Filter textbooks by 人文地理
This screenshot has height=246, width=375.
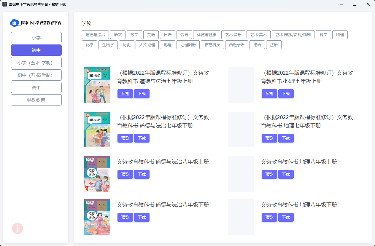coord(147,45)
